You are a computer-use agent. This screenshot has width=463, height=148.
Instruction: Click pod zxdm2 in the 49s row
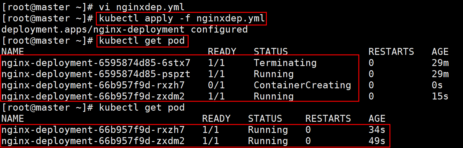point(93,141)
